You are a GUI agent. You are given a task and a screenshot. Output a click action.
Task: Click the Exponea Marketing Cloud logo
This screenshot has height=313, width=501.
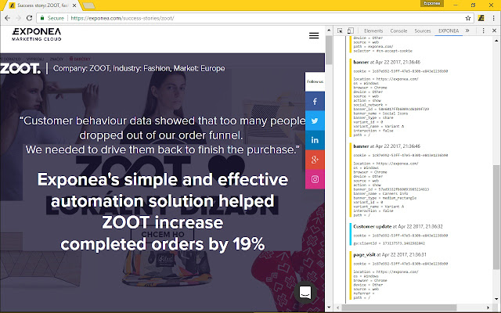[x=37, y=34]
